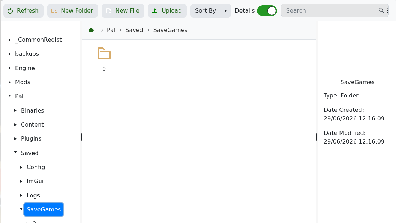This screenshot has width=396, height=223.
Task: Expand the backups tree node
Action: tap(10, 54)
